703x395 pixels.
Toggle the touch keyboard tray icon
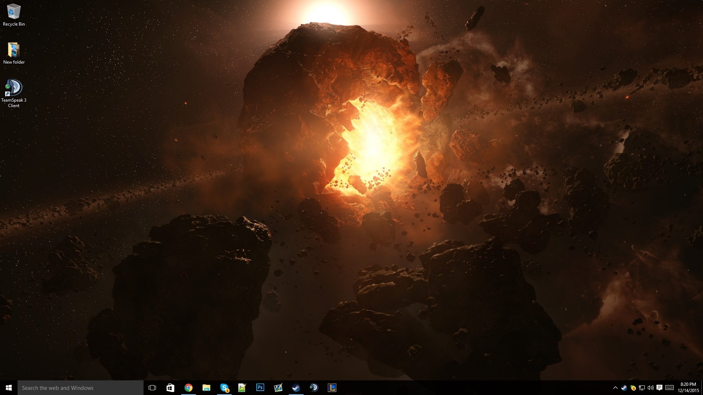coord(670,388)
